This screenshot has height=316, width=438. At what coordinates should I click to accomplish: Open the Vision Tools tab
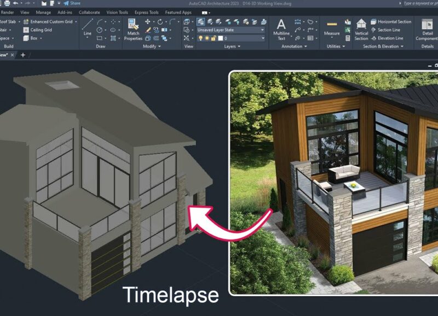pos(117,12)
